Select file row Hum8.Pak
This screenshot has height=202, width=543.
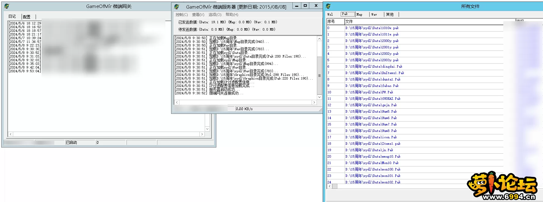point(415,131)
